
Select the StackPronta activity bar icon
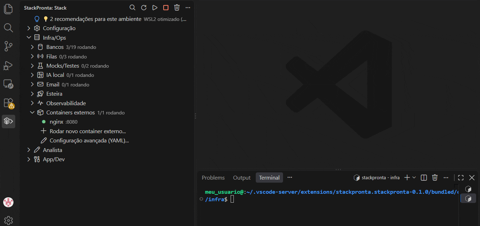[x=8, y=121]
